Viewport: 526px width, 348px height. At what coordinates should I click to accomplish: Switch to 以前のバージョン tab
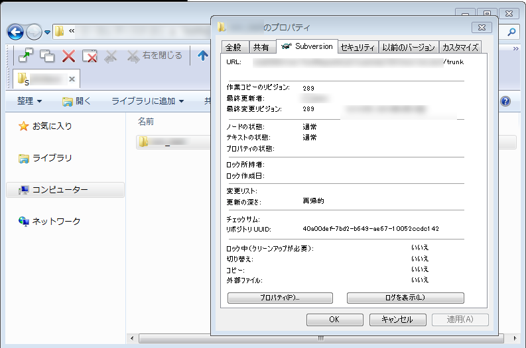tap(409, 47)
